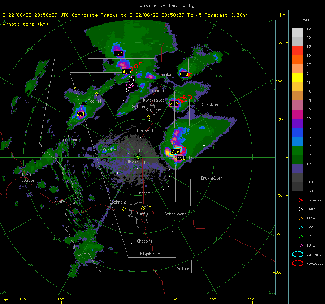Click the red swatch between 65 and 60 dBZ
Viewport: 325px width, 304px height.
coord(298,51)
